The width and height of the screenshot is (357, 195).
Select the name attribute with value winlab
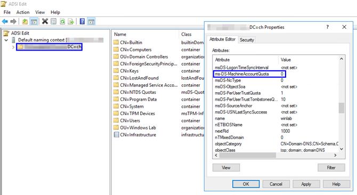[275, 118]
